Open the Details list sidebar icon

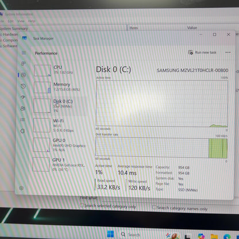[22, 120]
